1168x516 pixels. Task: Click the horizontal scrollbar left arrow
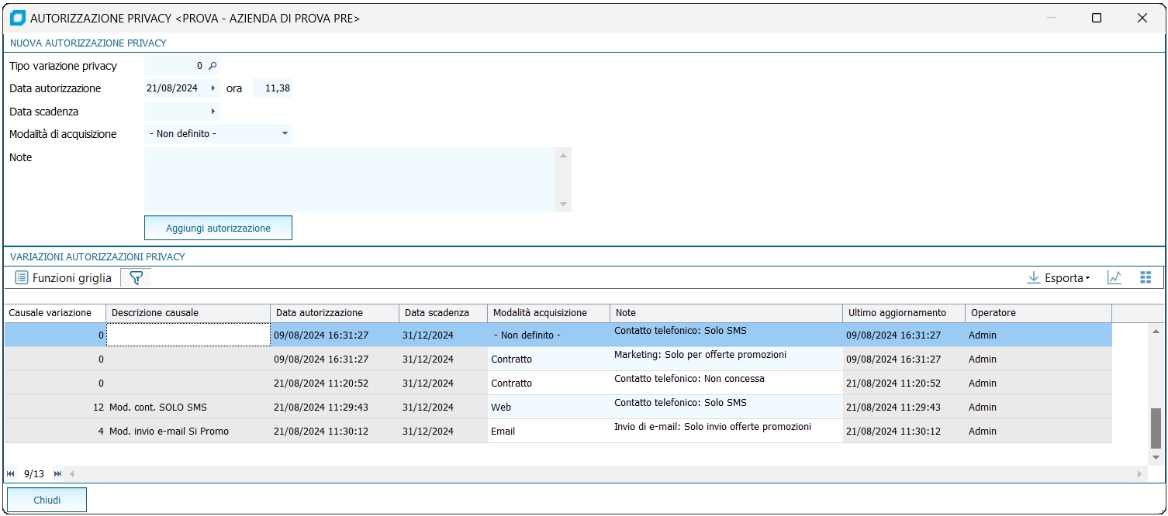tap(72, 474)
